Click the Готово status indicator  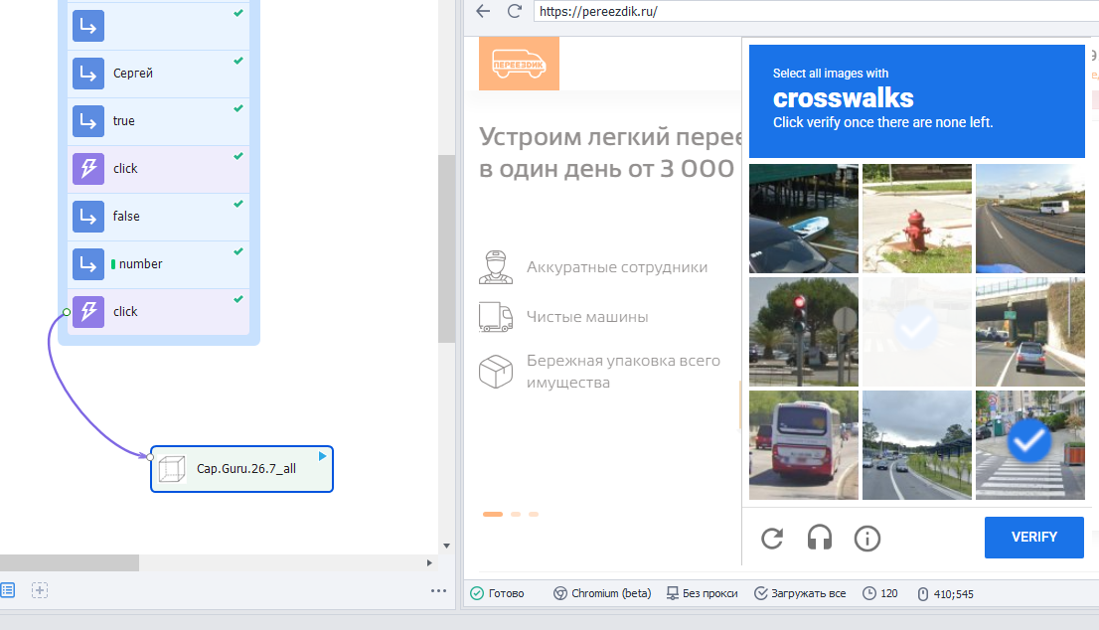point(497,593)
